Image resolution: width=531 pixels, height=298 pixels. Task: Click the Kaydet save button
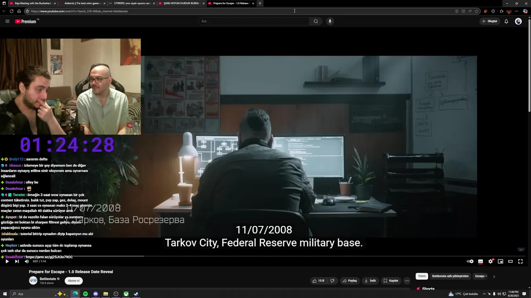click(x=391, y=281)
